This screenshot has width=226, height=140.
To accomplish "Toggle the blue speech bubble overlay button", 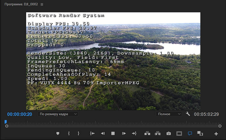I will pos(190,134).
